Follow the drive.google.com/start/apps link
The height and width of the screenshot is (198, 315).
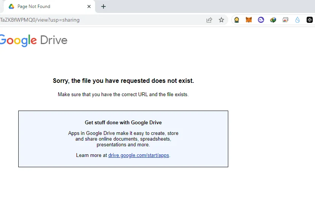pyautogui.click(x=138, y=155)
